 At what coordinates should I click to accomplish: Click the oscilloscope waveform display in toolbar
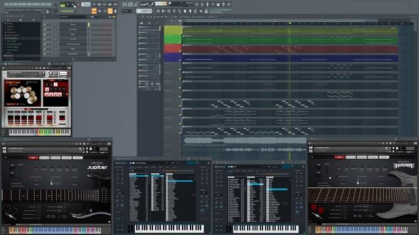click(147, 5)
